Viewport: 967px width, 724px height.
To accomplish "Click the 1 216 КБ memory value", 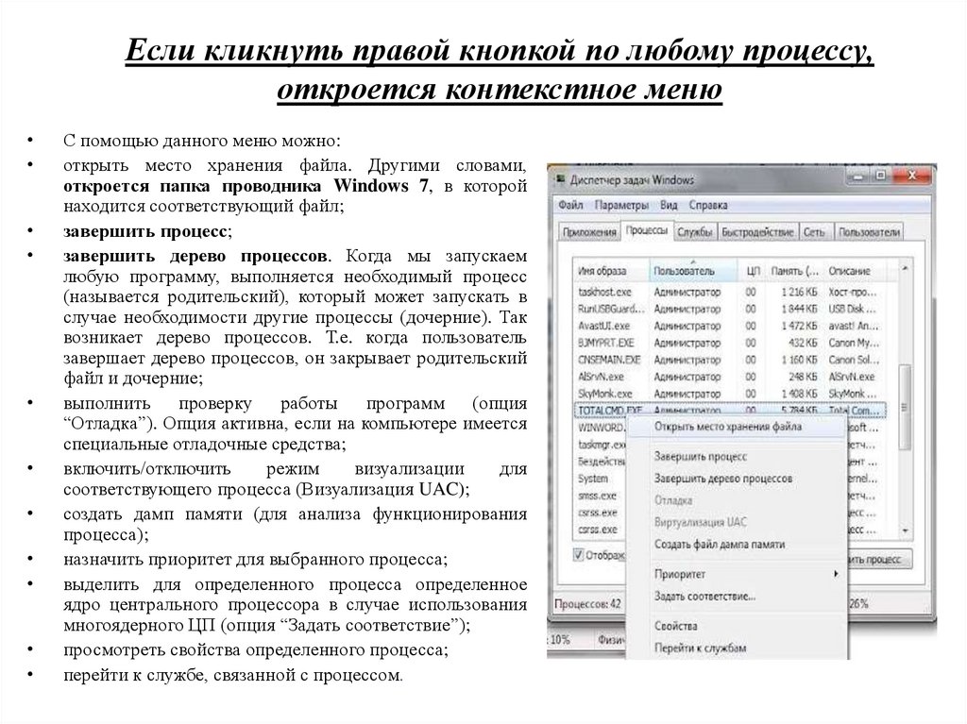I will click(x=799, y=292).
